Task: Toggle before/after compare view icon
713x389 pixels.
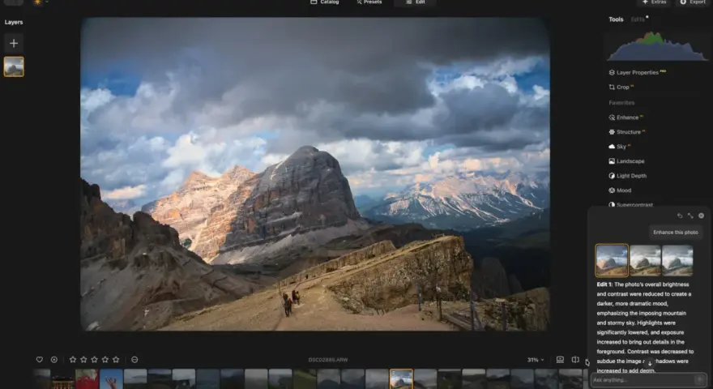Action: tap(575, 360)
